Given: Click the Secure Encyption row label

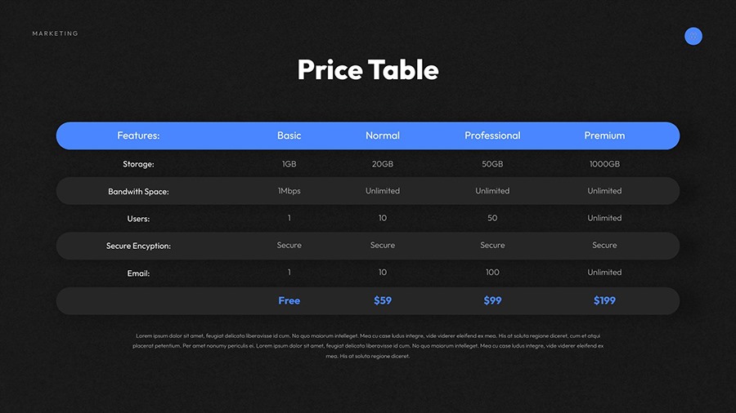Looking at the screenshot, I should [138, 246].
